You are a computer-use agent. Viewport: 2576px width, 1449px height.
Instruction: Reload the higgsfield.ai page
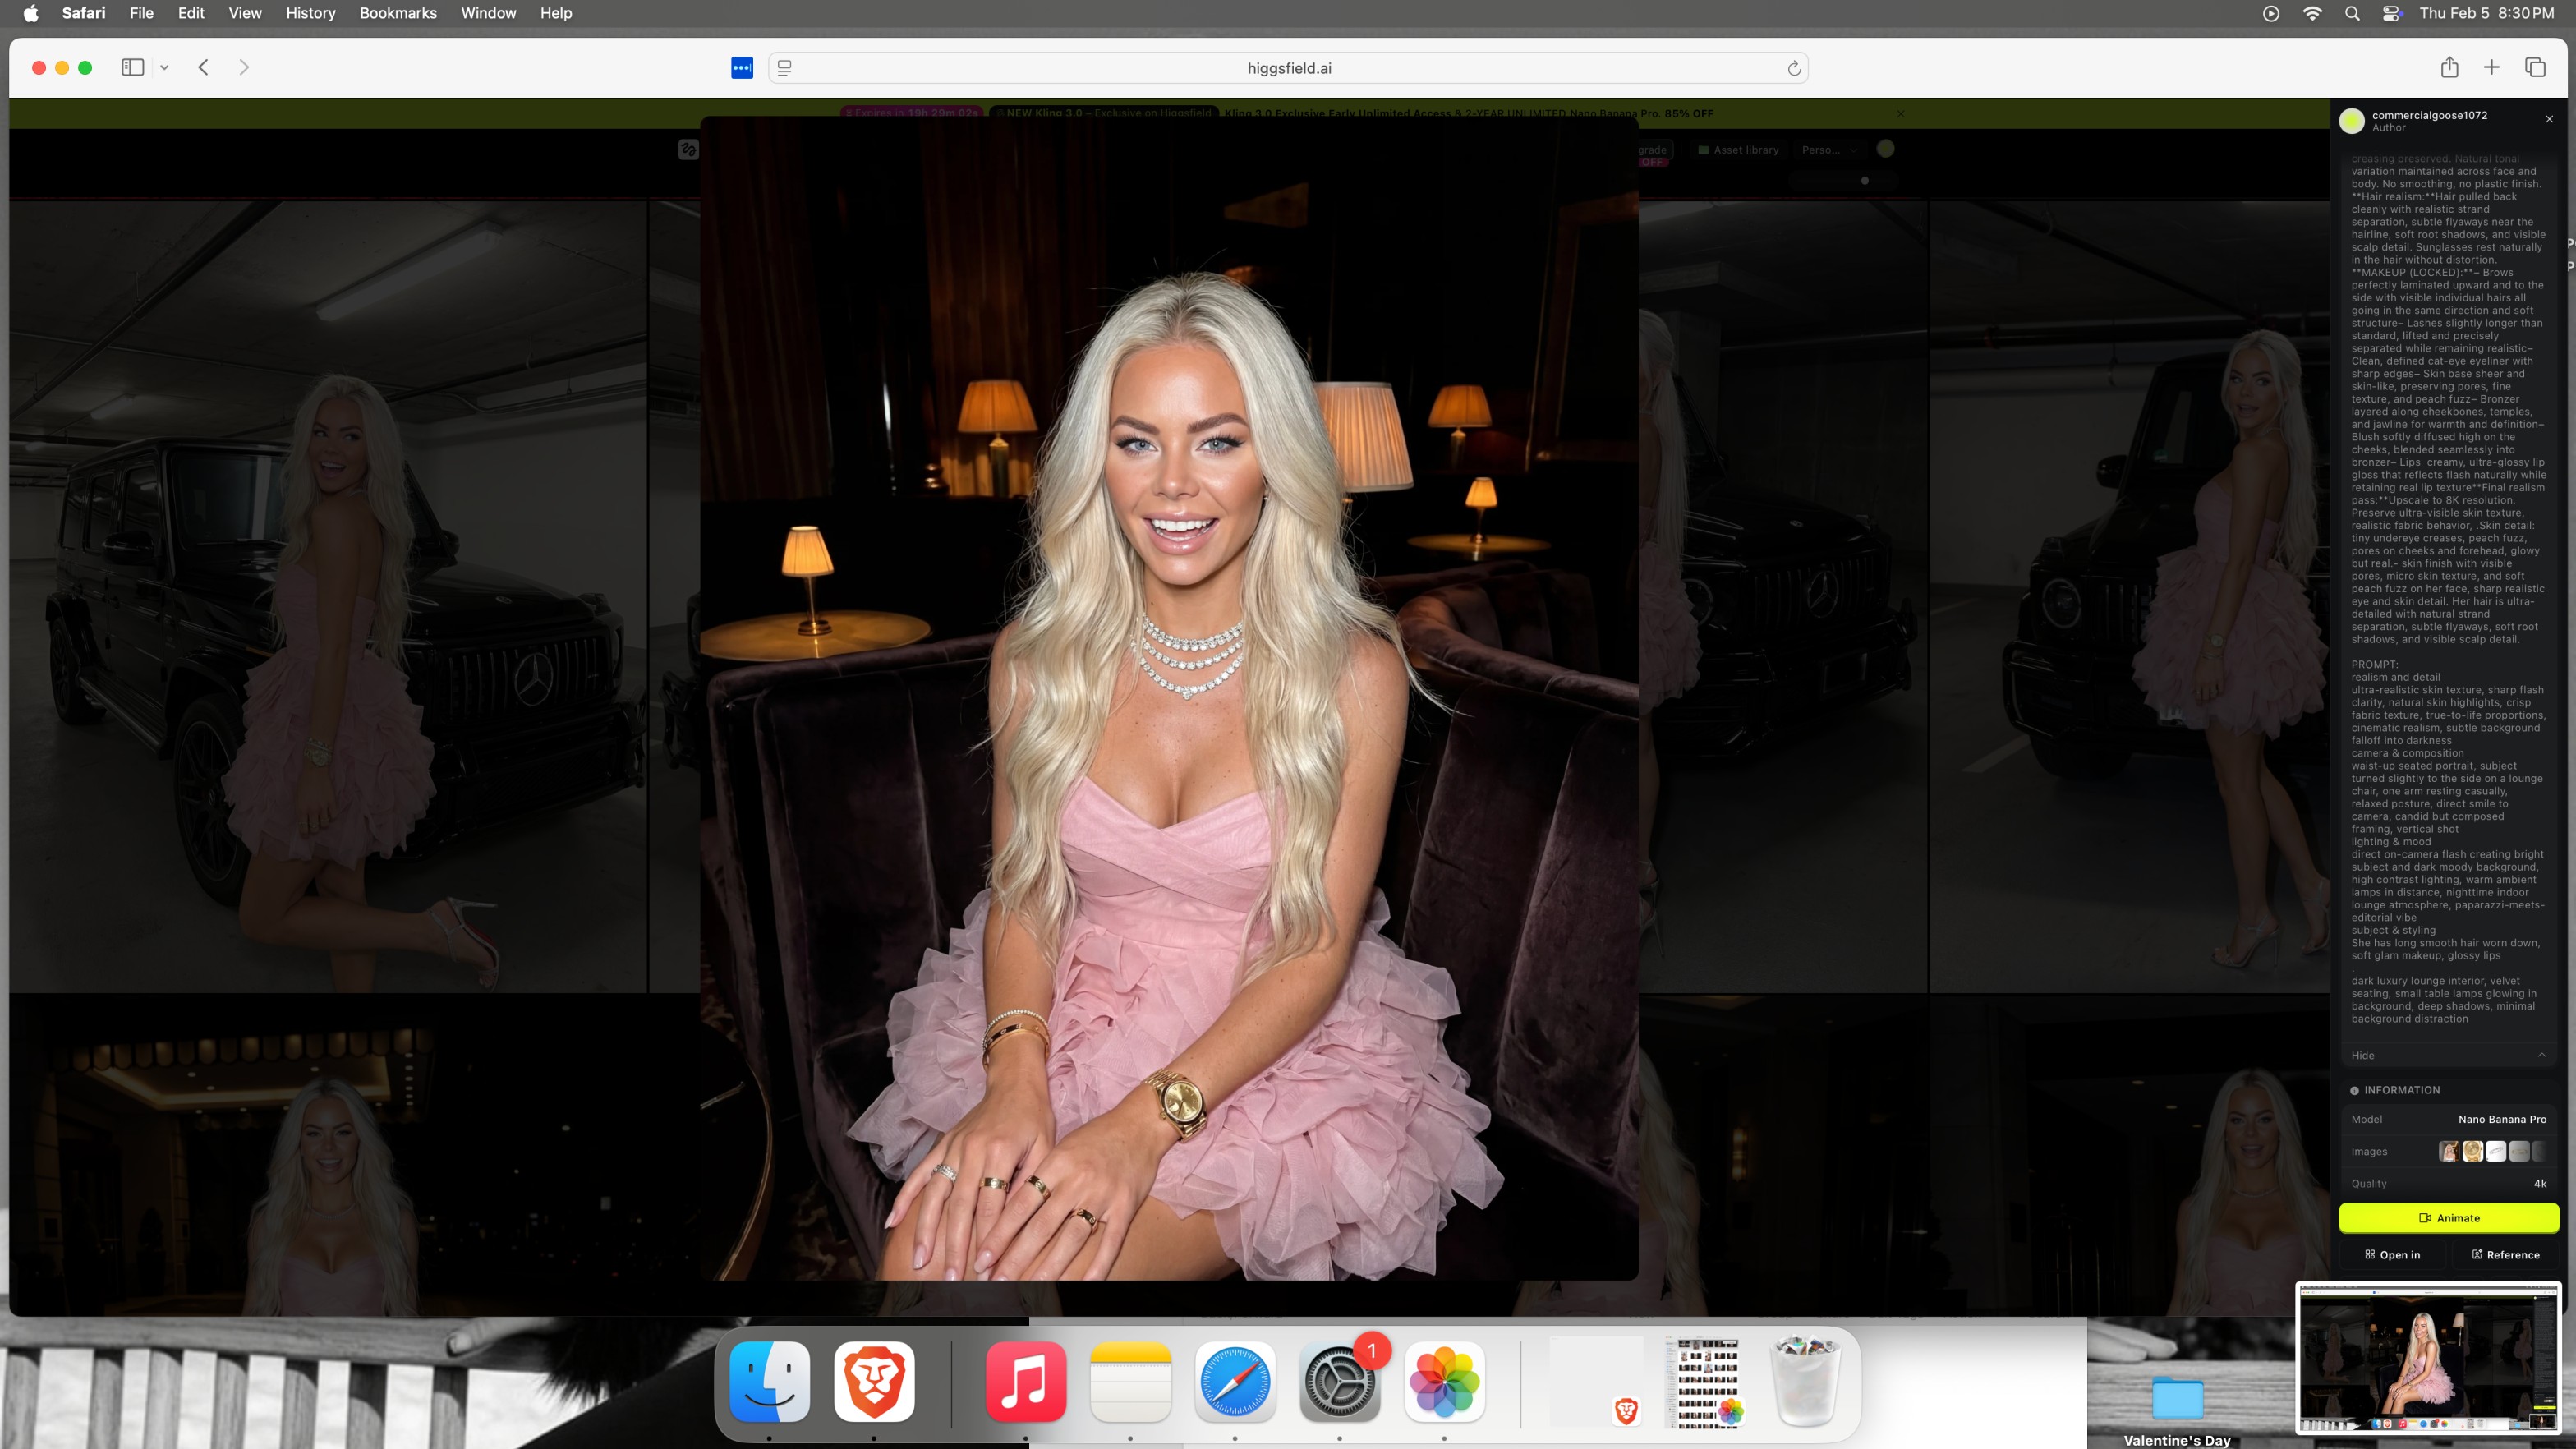1794,68
